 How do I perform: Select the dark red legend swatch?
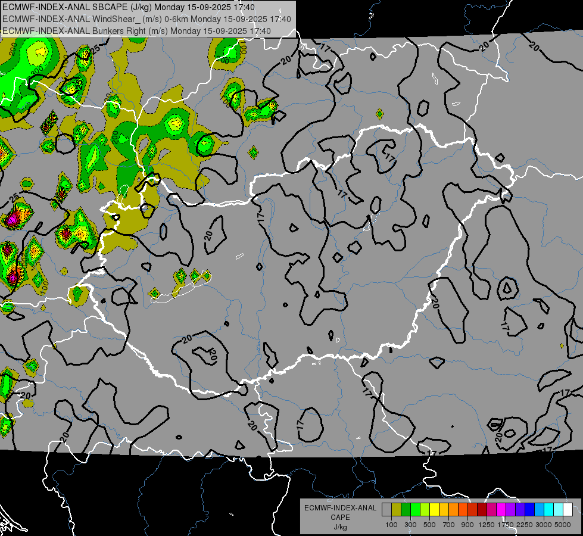pyautogui.click(x=482, y=510)
